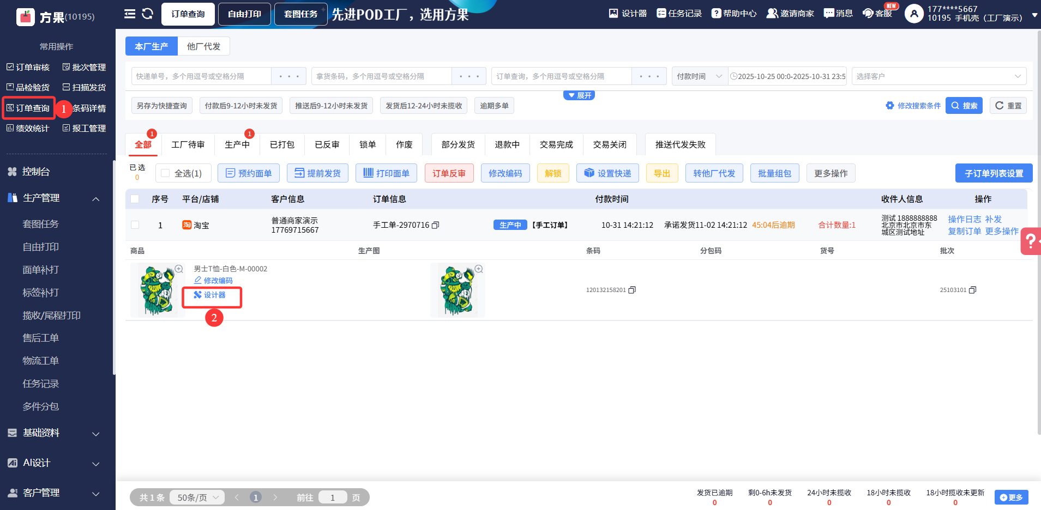This screenshot has width=1041, height=510.
Task: Zoom the product image magnifier icon
Action: pyautogui.click(x=179, y=269)
